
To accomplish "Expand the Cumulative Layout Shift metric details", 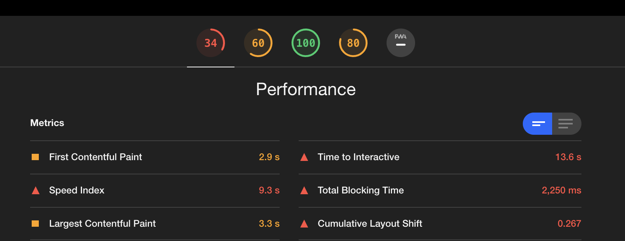I will tap(370, 224).
